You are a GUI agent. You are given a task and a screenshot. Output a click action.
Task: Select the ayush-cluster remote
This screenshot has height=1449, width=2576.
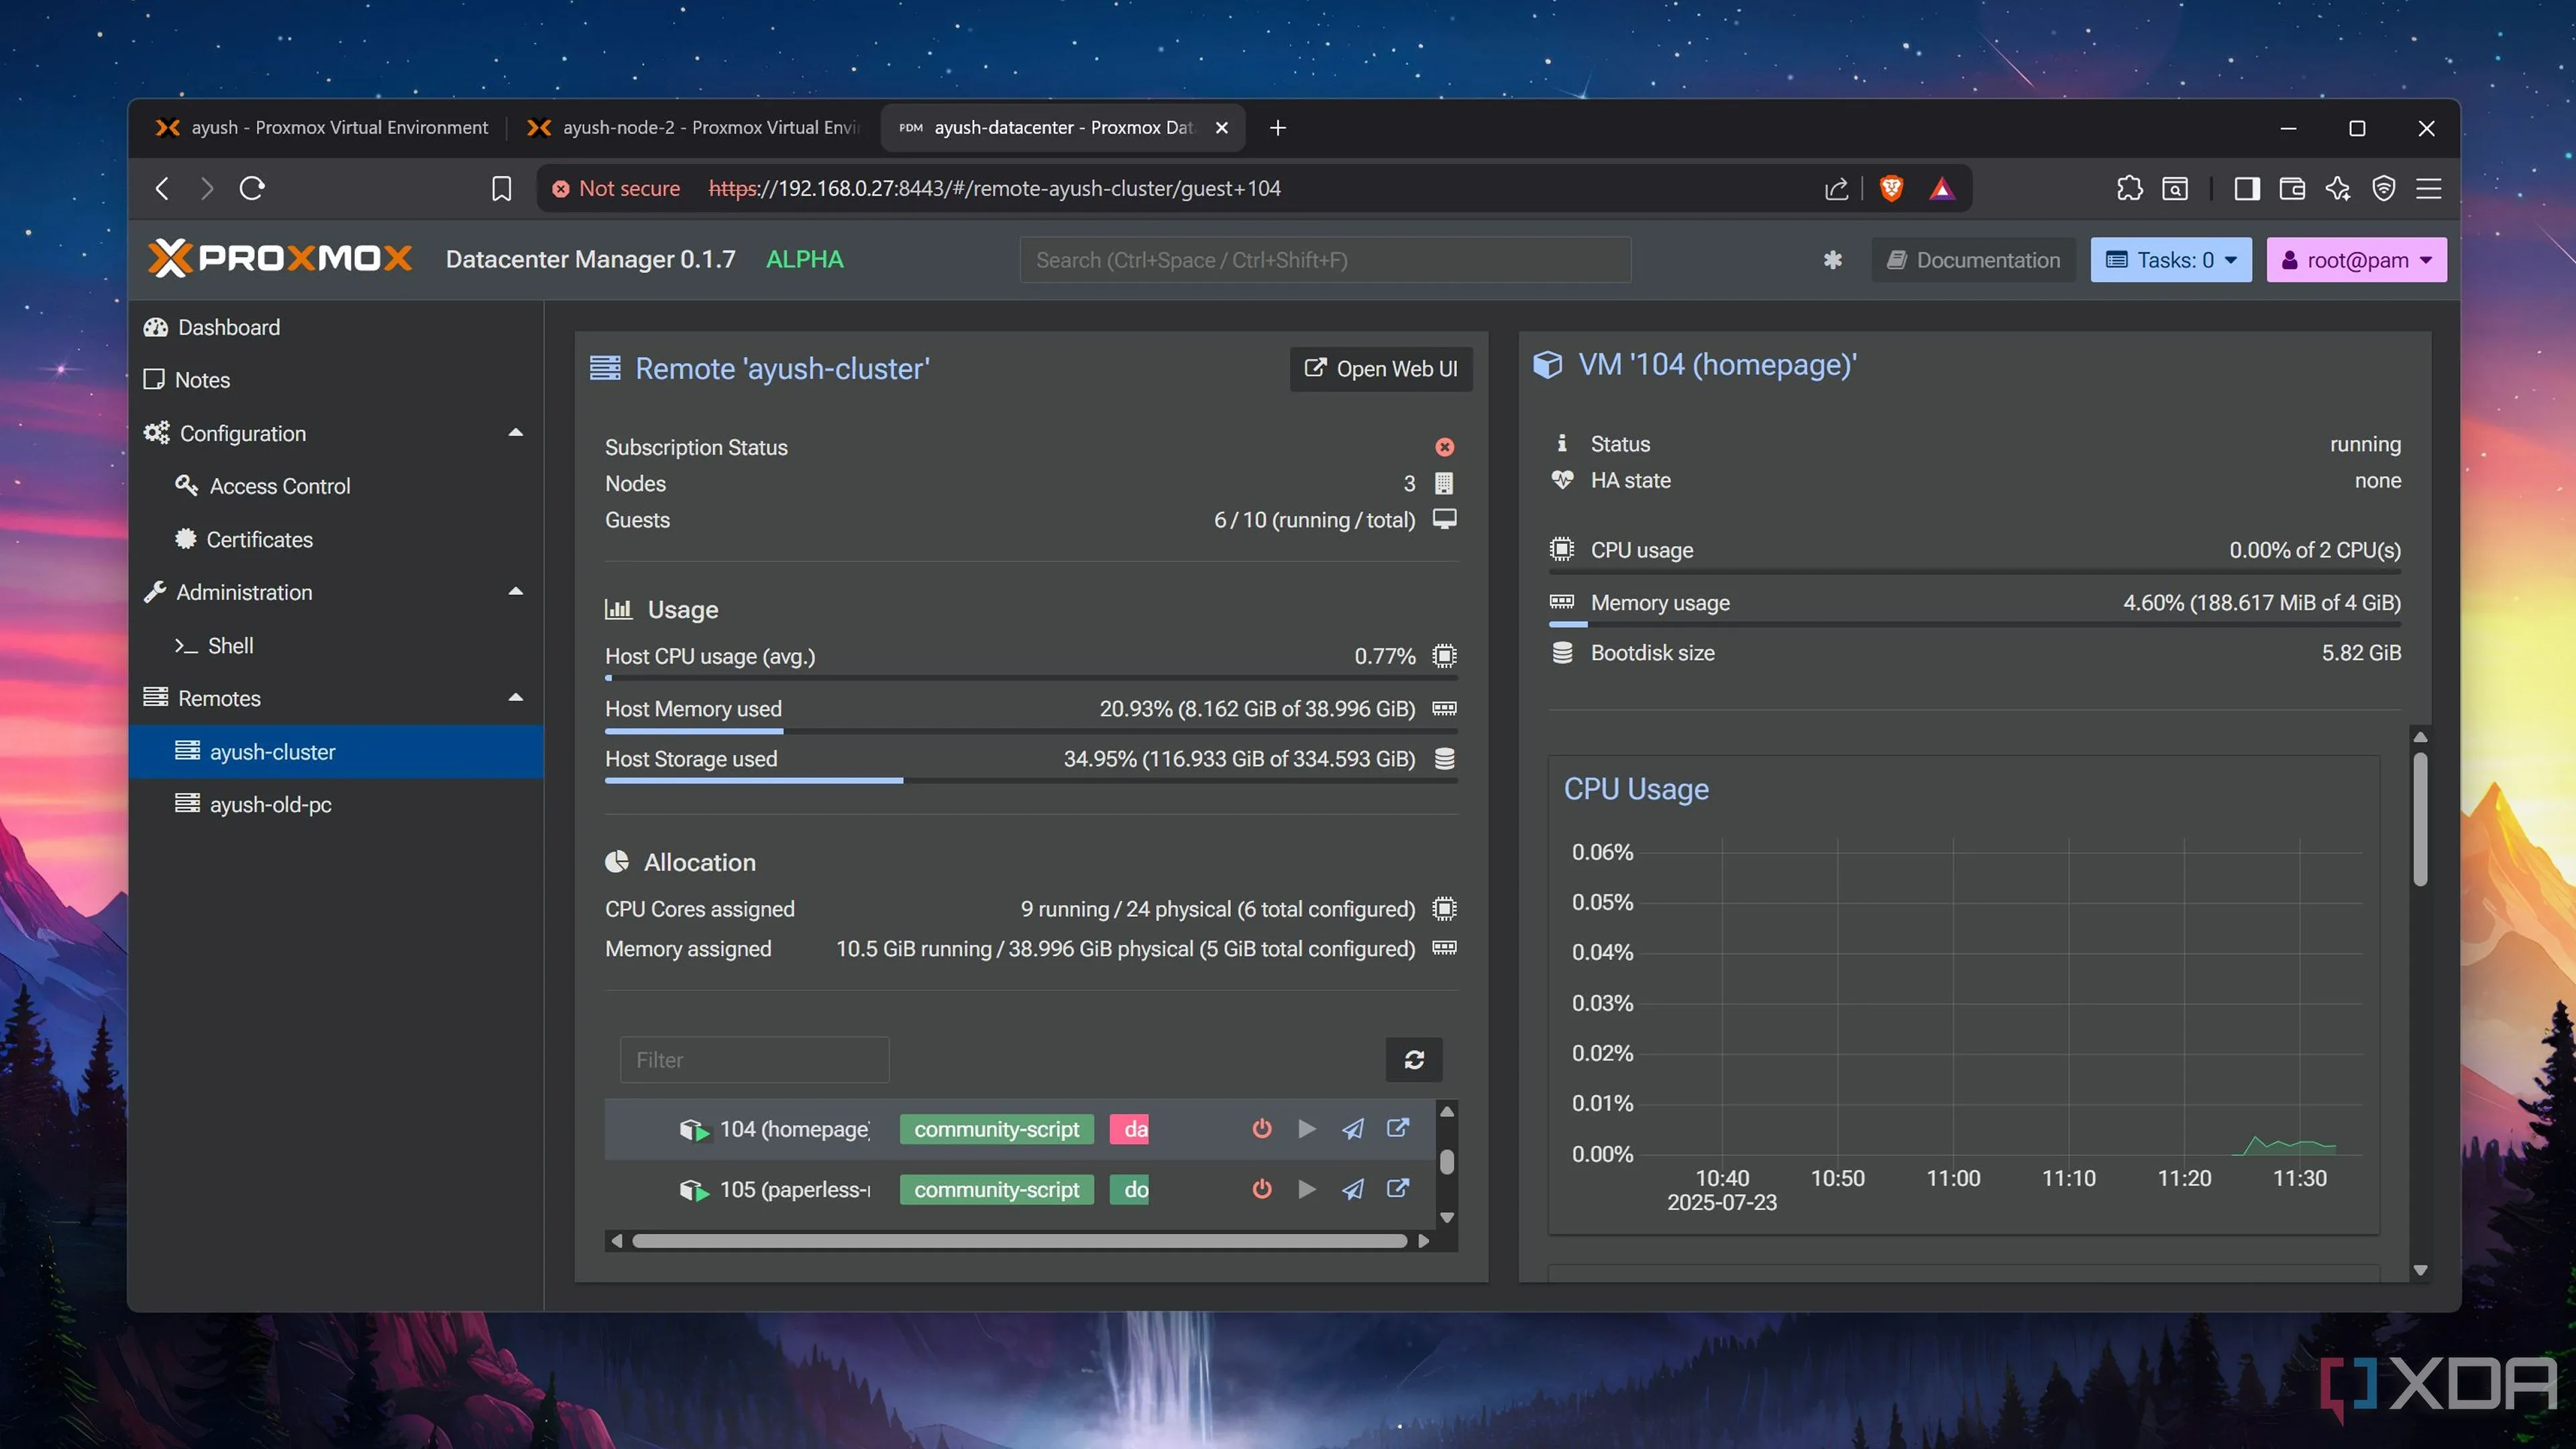pyautogui.click(x=336, y=751)
